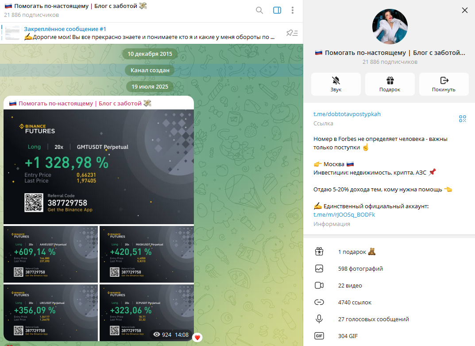The image size is (475, 346).
Task: Open the channel search icon
Action: (x=259, y=10)
